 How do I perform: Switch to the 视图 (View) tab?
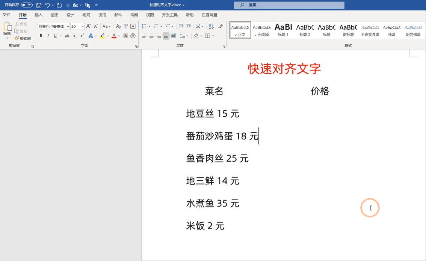(150, 15)
